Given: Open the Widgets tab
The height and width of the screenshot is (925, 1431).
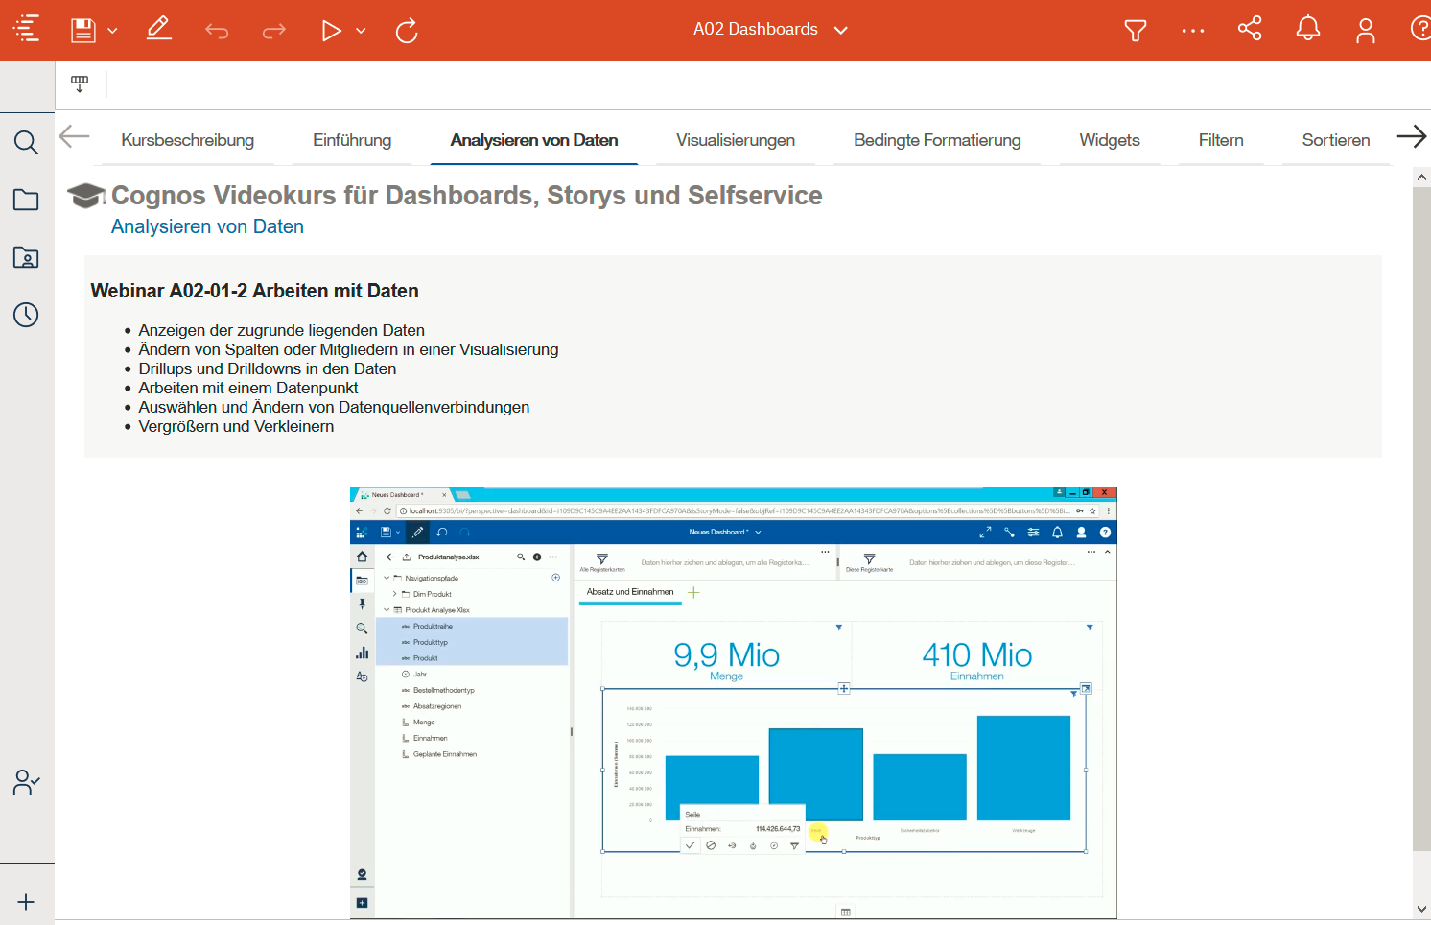Looking at the screenshot, I should [1109, 140].
